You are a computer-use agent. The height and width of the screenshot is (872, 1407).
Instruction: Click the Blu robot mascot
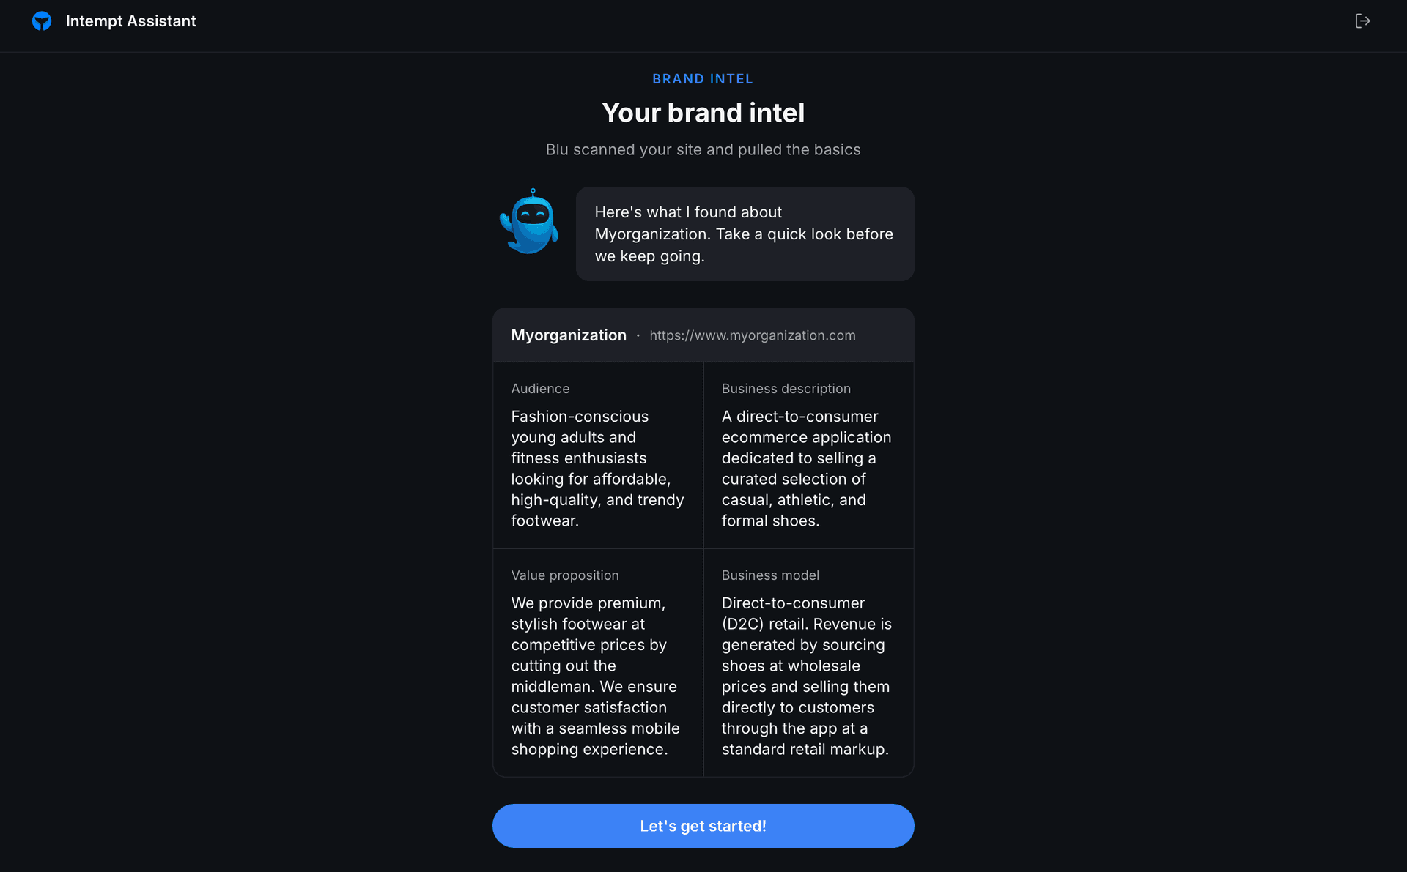(x=530, y=222)
